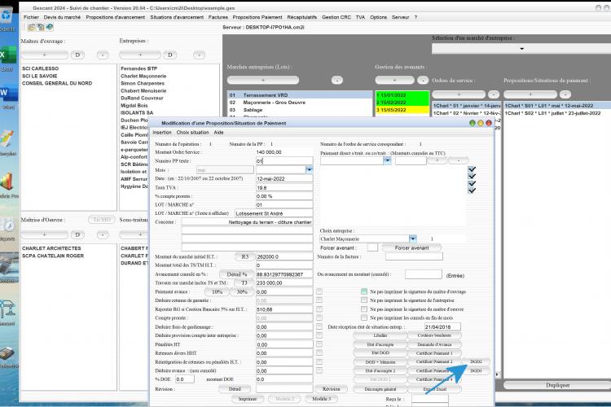Click the R3 button beside Montant du marché initial

click(x=244, y=256)
